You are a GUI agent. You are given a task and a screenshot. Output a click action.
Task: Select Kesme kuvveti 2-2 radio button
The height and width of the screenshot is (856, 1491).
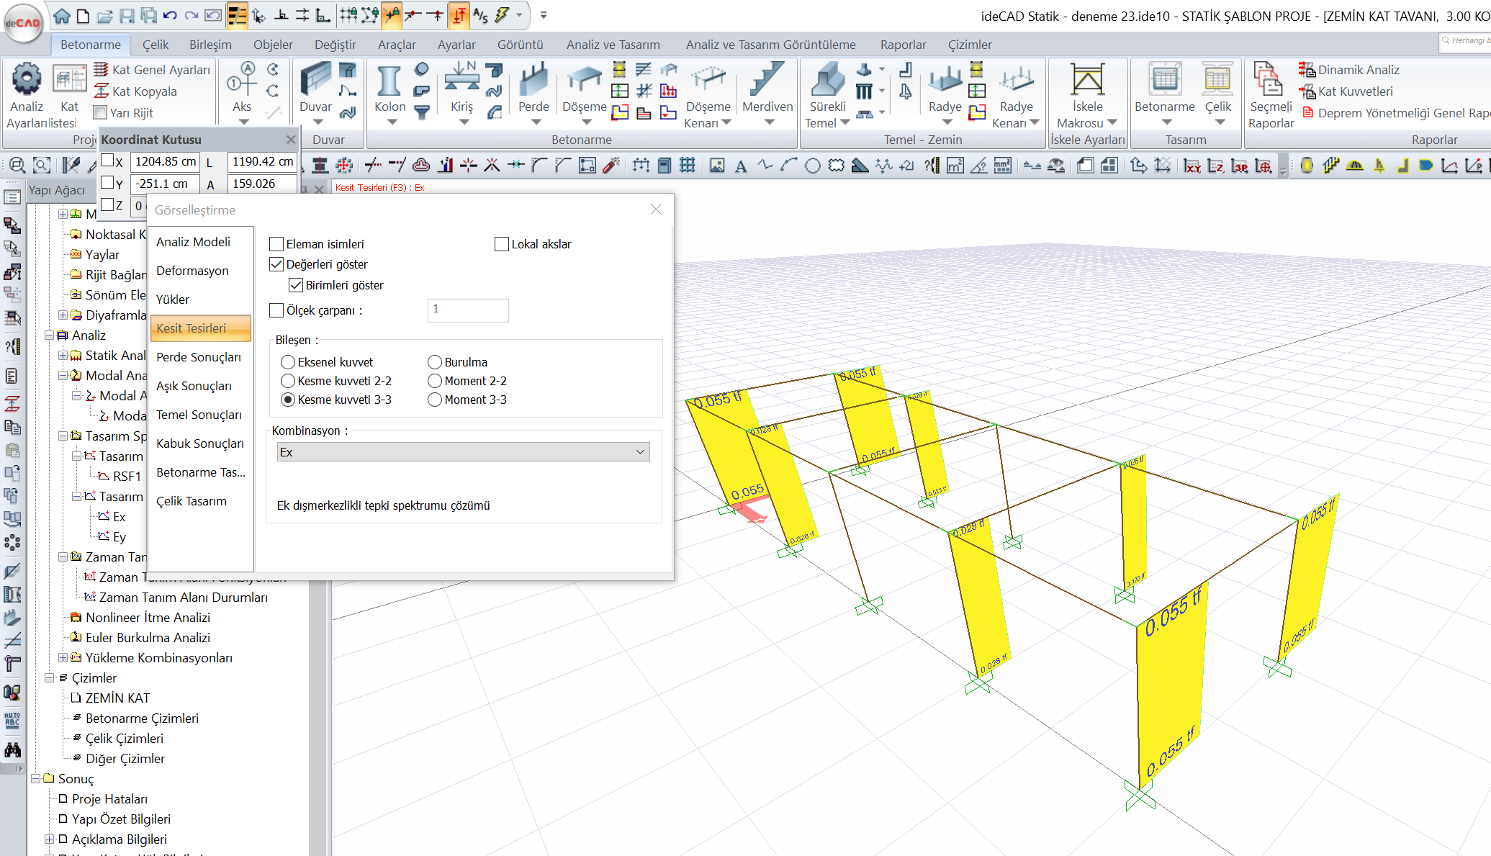click(288, 381)
